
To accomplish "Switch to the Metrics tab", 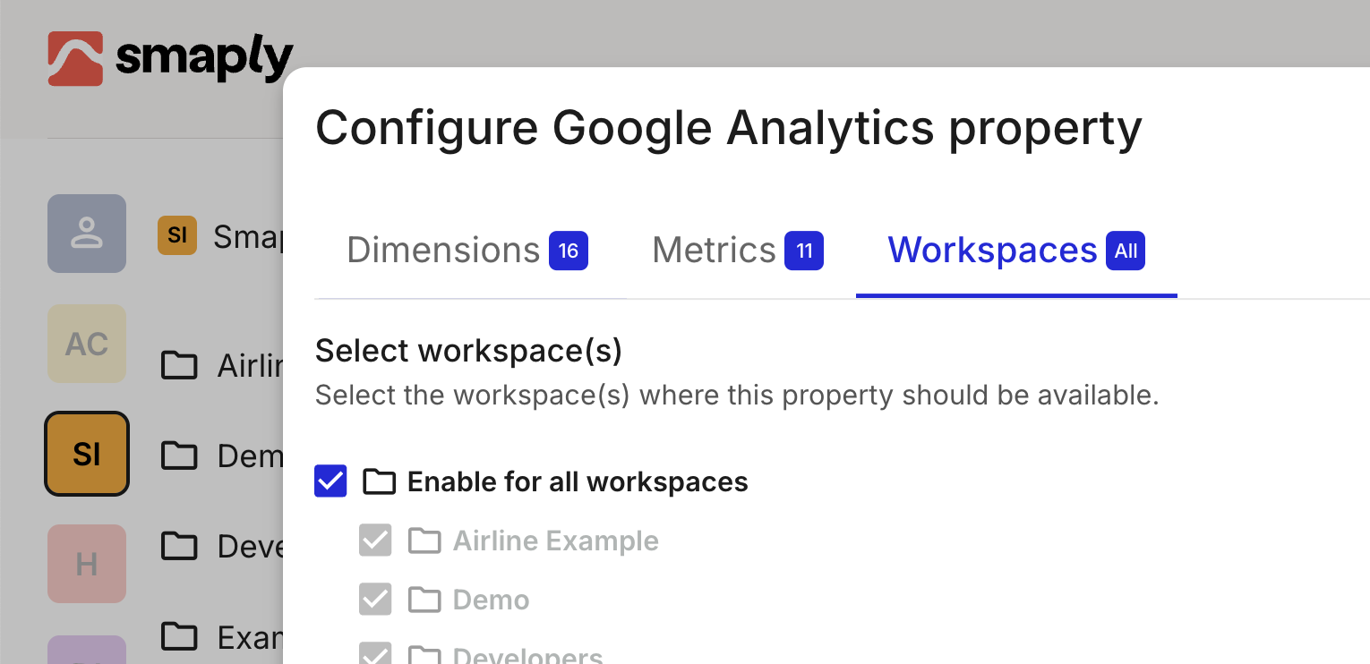I will tap(738, 251).
